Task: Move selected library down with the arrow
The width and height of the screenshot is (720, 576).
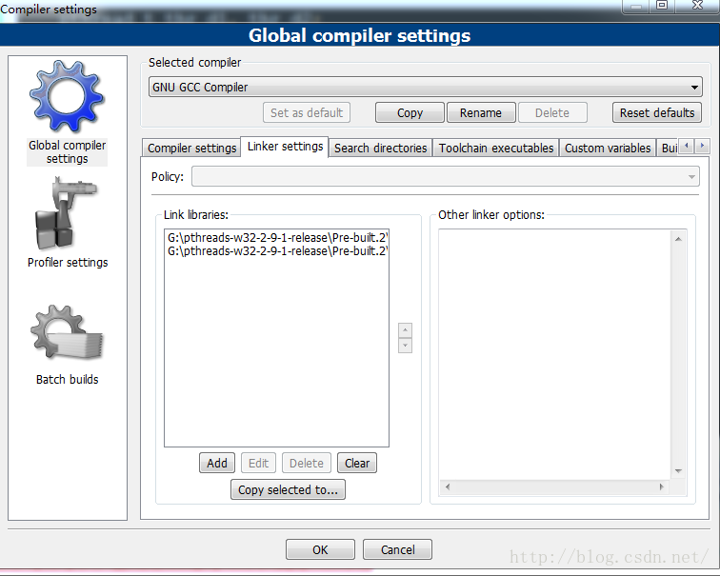Action: click(405, 346)
